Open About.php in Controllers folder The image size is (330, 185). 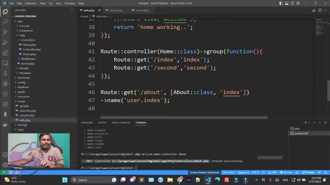click(x=29, y=45)
